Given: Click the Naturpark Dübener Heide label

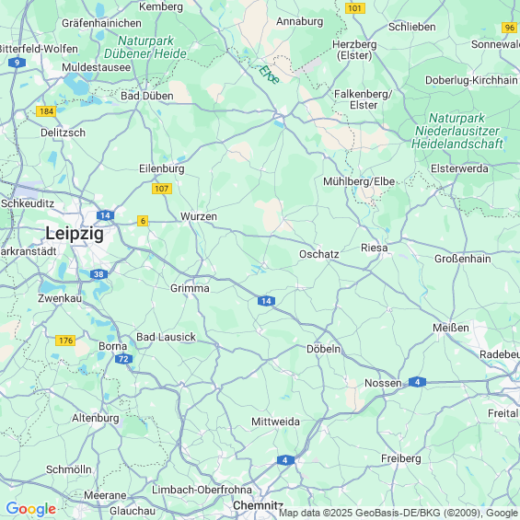Looking at the screenshot, I should click(x=145, y=47).
